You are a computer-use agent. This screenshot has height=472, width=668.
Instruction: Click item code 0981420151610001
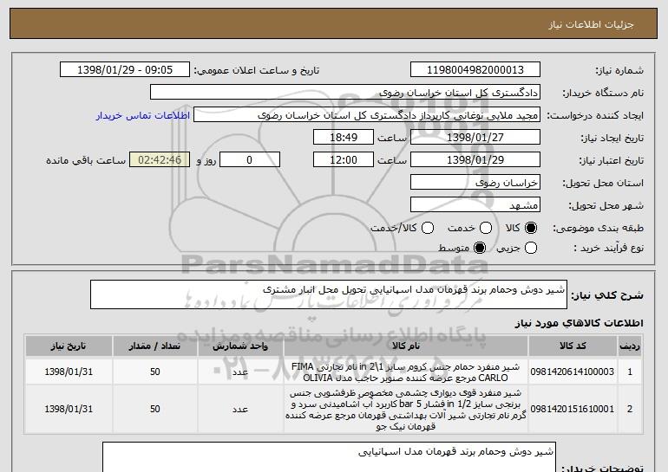click(x=573, y=409)
